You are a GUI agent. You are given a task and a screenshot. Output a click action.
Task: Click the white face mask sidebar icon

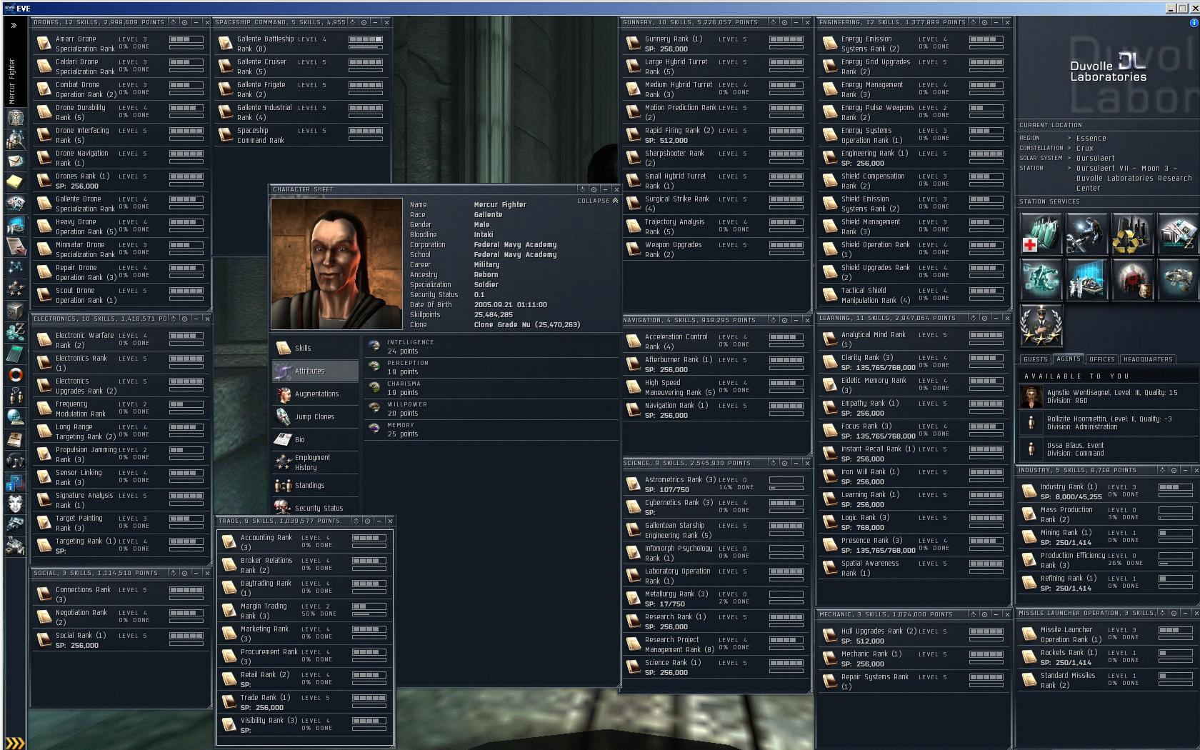[x=16, y=504]
